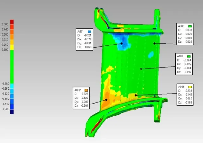Screen dimensions: 203x143
Task: Click the A004 Dz value 0.046
Action: 187,72
